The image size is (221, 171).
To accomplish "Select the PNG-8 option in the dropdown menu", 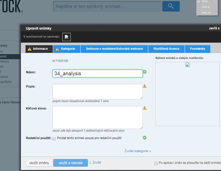I will coord(205,7).
